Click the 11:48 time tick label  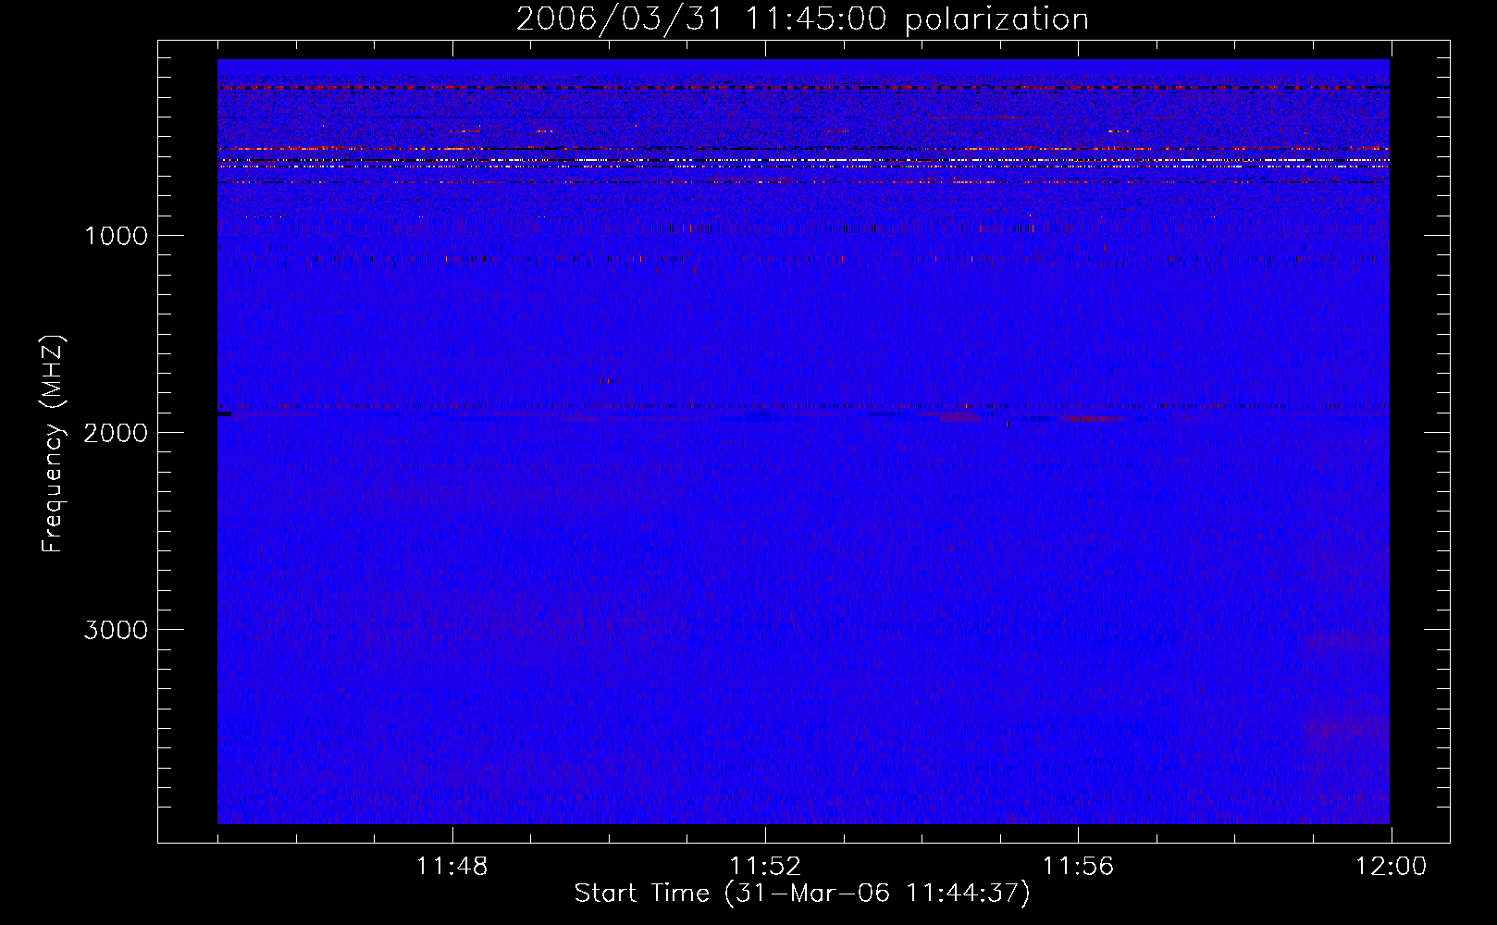452,867
